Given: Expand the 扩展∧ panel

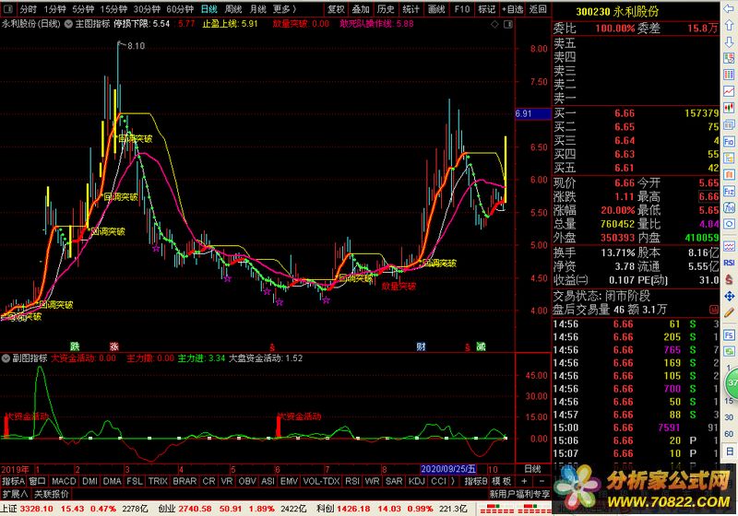Looking at the screenshot, I should click(x=15, y=494).
